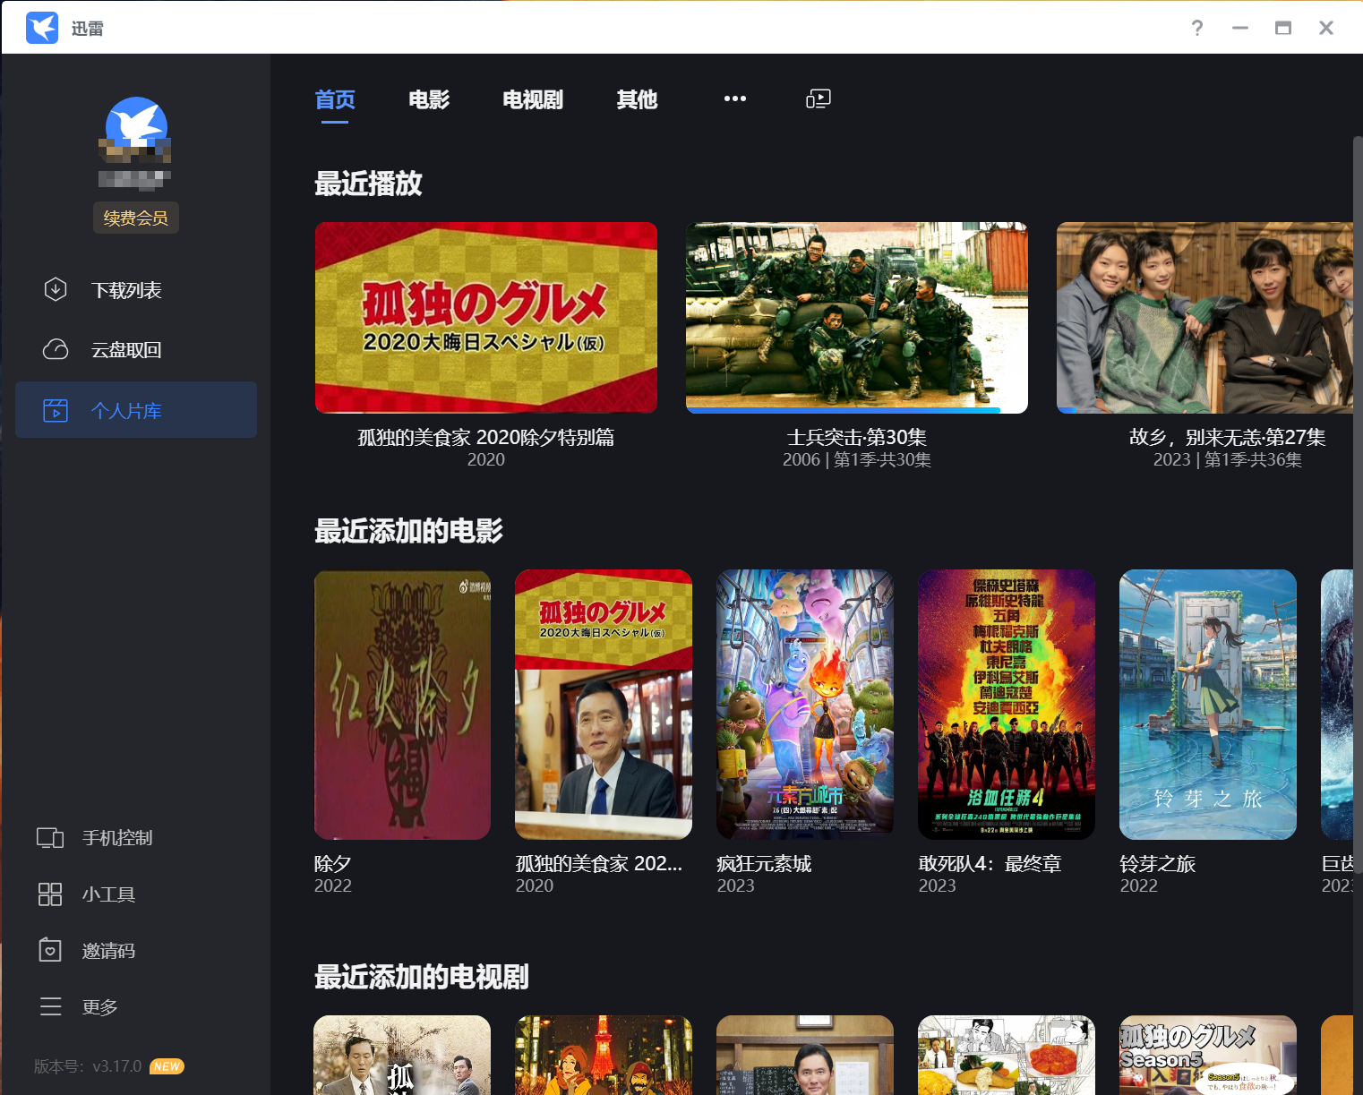Image resolution: width=1363 pixels, height=1095 pixels.
Task: Open the 更多 more options icon
Action: (x=51, y=1006)
